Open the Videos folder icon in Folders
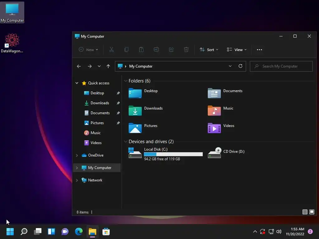The image size is (319, 239). (214, 128)
